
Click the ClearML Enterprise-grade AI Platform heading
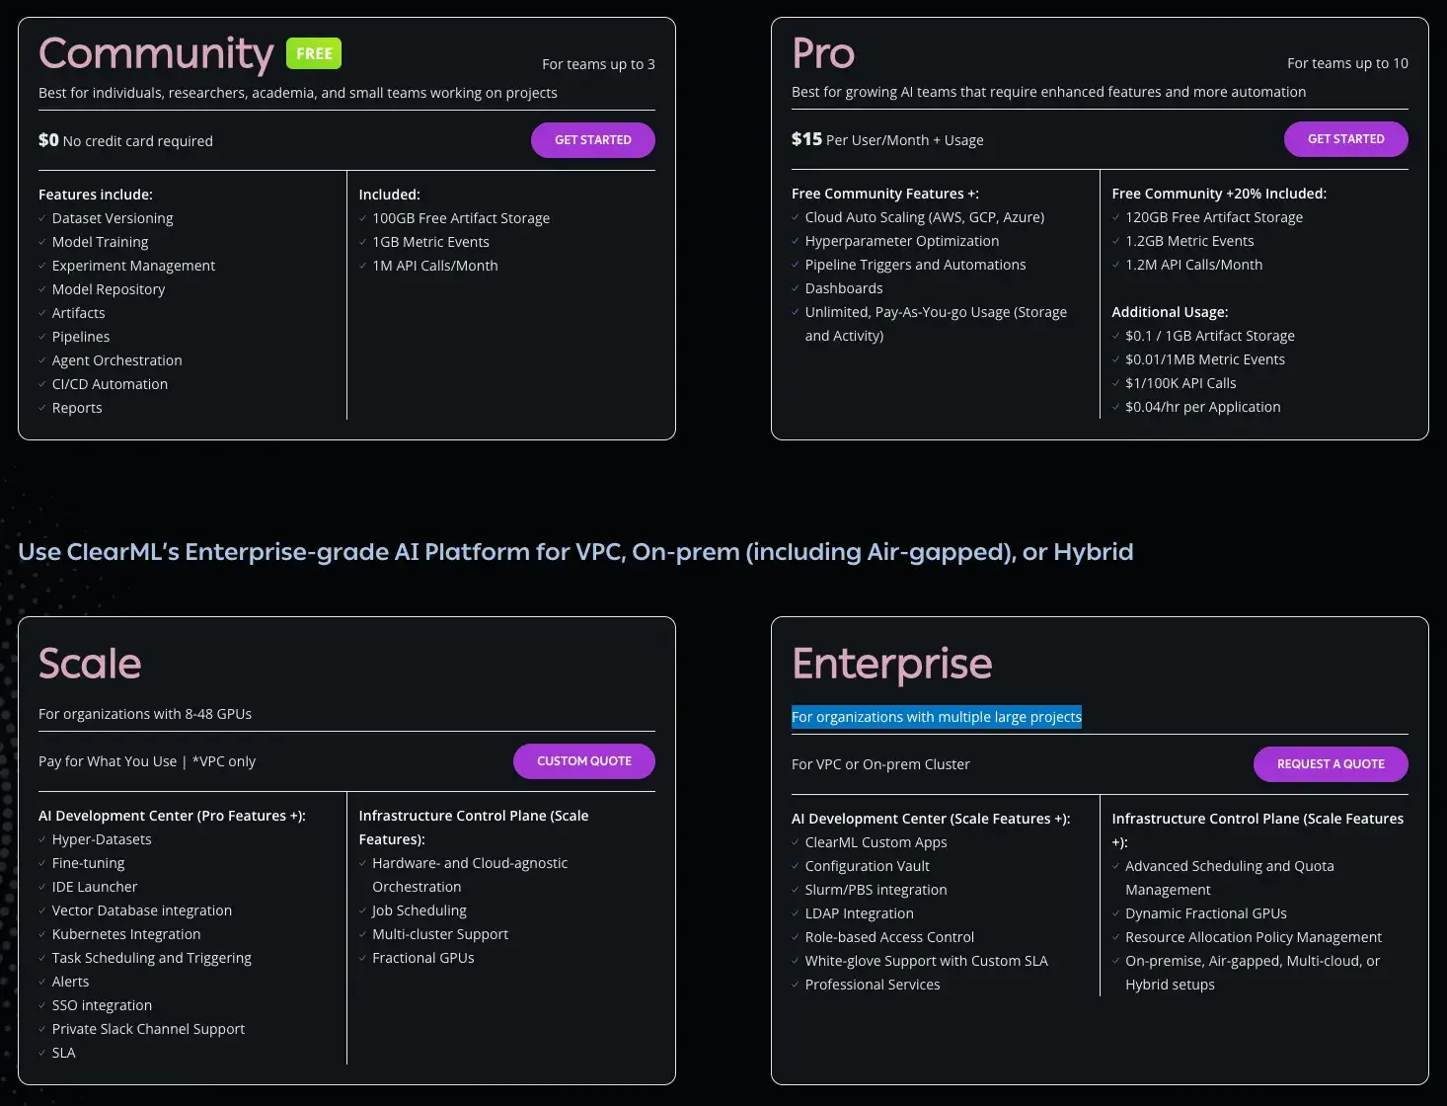[575, 551]
